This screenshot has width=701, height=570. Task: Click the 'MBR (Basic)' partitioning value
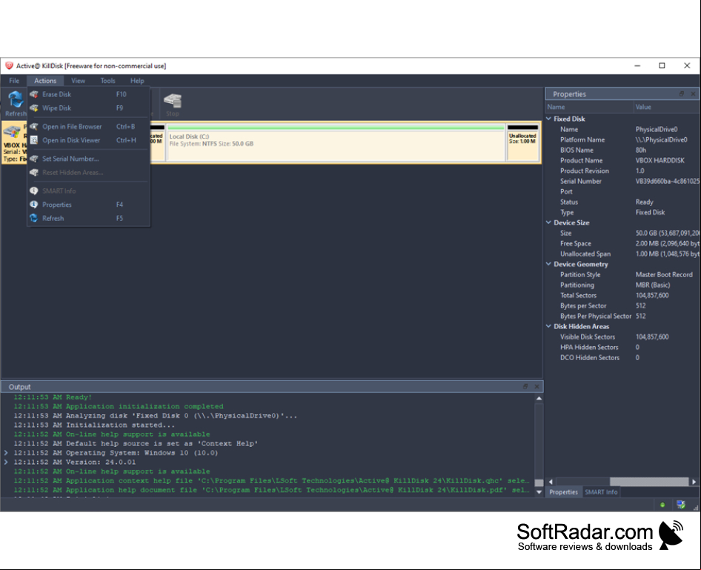653,285
